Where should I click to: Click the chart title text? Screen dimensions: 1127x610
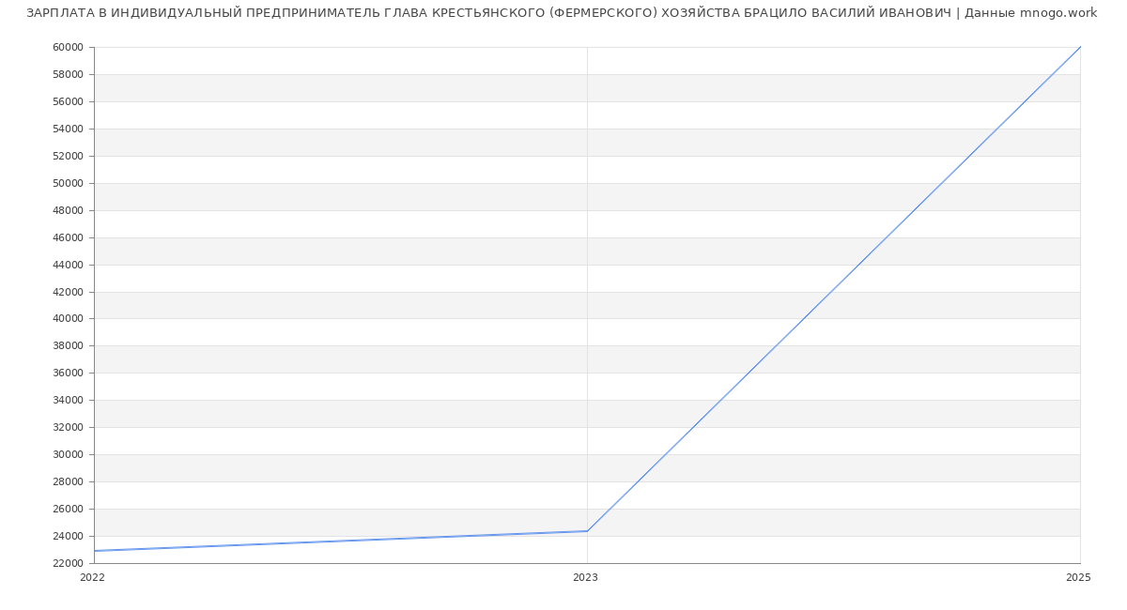click(562, 13)
